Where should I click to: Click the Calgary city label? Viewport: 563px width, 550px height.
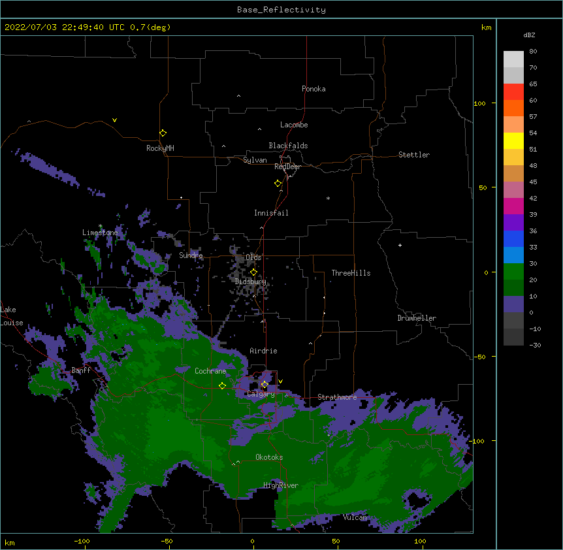261,394
